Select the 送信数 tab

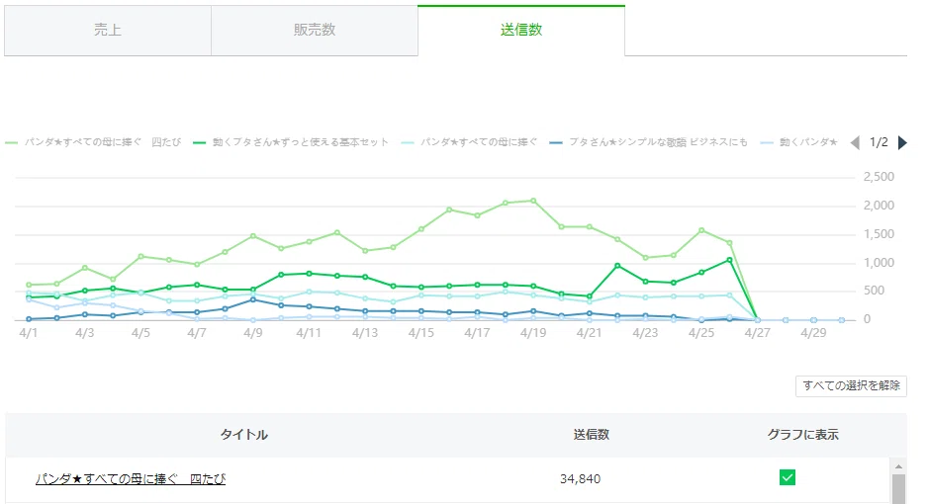521,31
